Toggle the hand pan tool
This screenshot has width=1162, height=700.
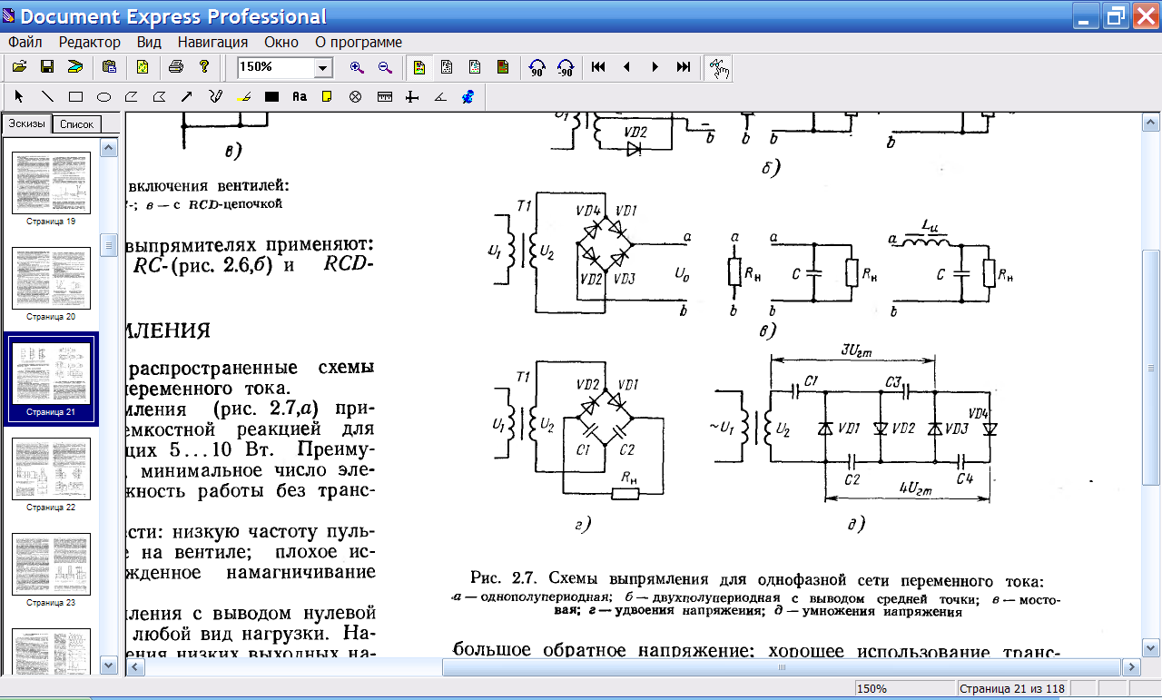[x=718, y=67]
